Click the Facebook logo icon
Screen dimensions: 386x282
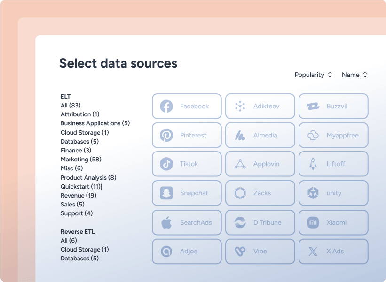(166, 107)
